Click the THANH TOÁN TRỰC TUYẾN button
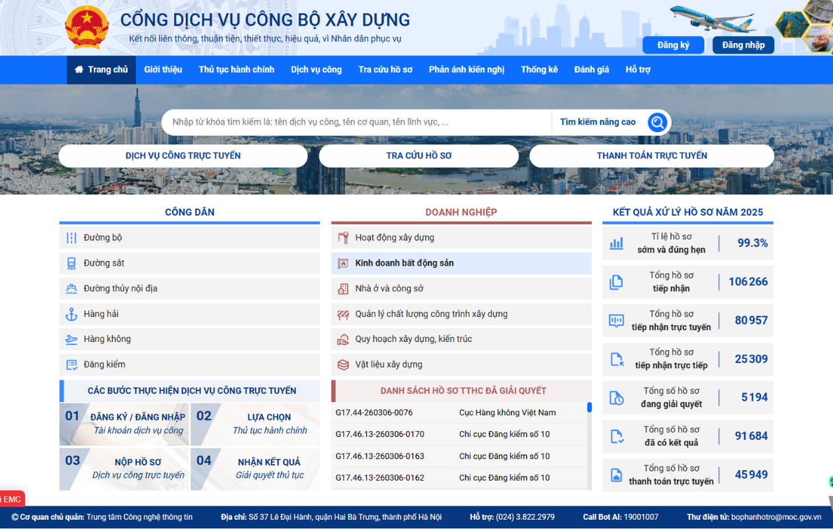 [651, 155]
